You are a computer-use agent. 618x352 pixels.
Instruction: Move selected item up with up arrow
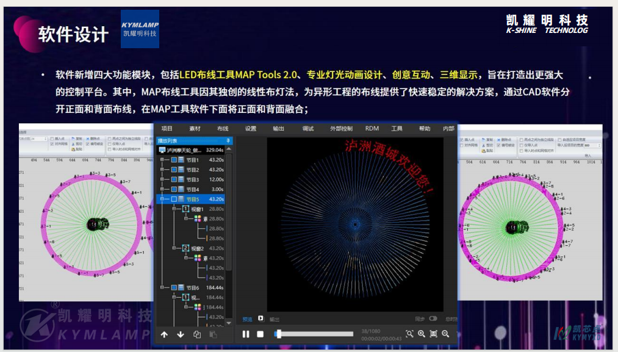[164, 335]
